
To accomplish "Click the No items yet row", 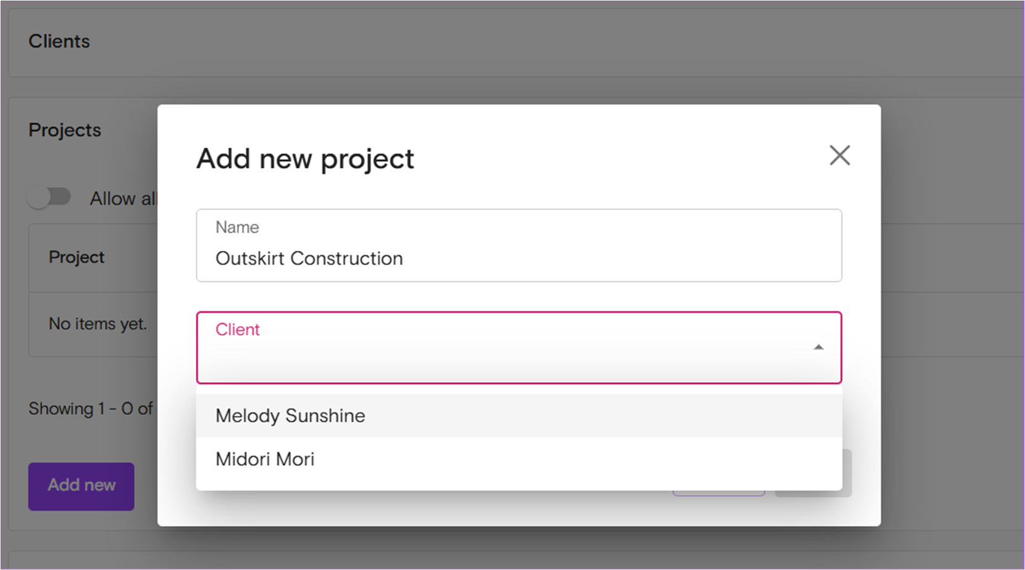I will pos(98,324).
